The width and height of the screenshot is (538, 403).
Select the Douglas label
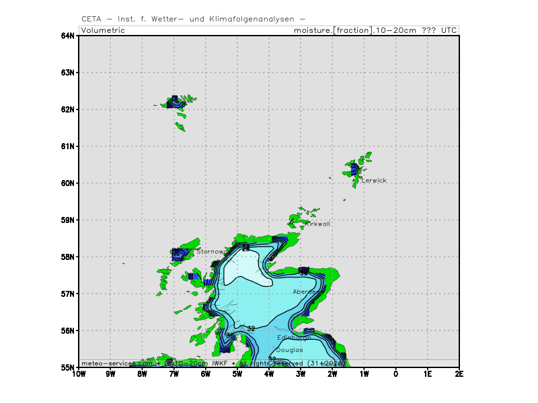tap(289, 350)
